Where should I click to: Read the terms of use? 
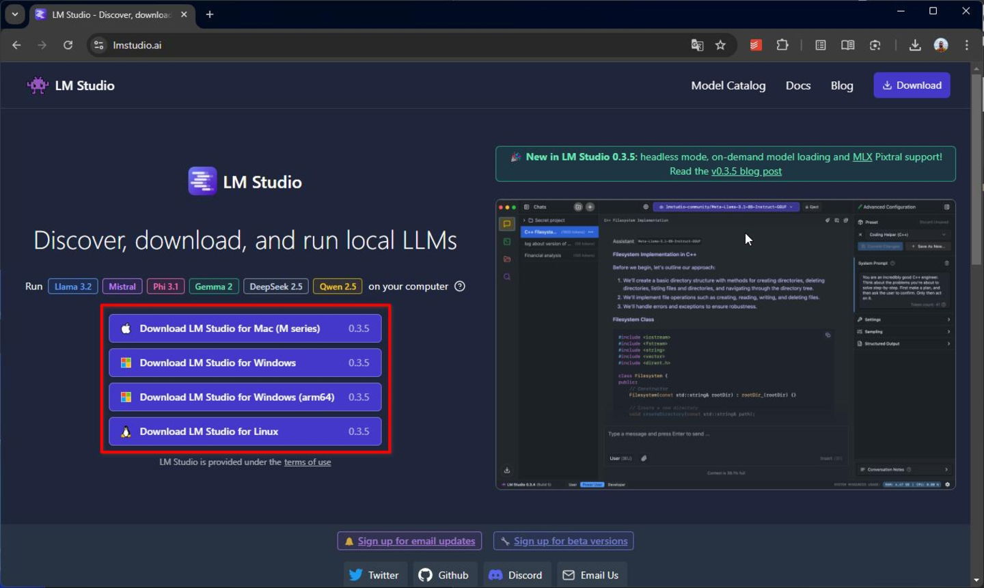tap(307, 462)
